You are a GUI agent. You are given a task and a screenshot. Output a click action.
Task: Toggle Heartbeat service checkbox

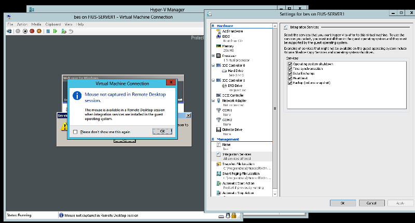(x=290, y=78)
